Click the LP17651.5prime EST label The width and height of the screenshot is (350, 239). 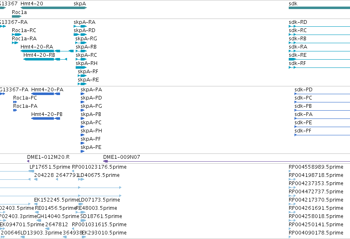coord(50,167)
